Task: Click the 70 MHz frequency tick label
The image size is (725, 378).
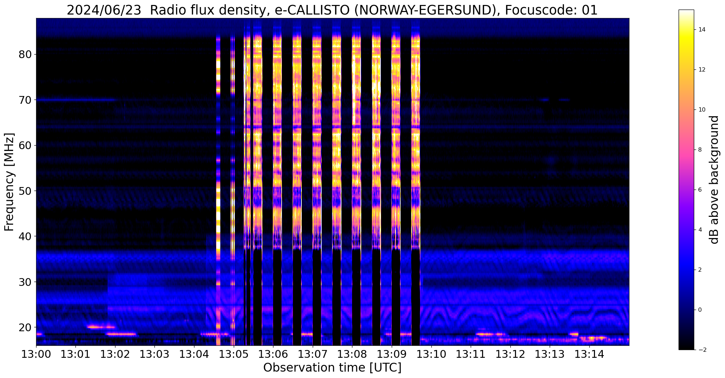Action: (25, 100)
